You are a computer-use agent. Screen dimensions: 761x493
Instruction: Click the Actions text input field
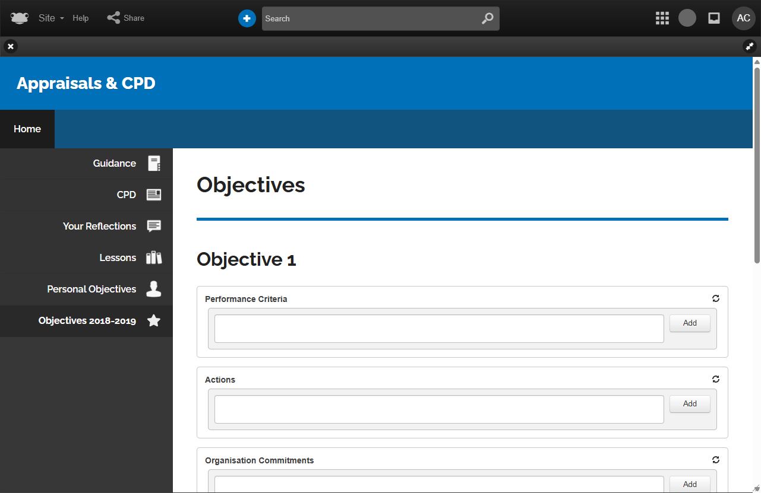[x=438, y=409]
